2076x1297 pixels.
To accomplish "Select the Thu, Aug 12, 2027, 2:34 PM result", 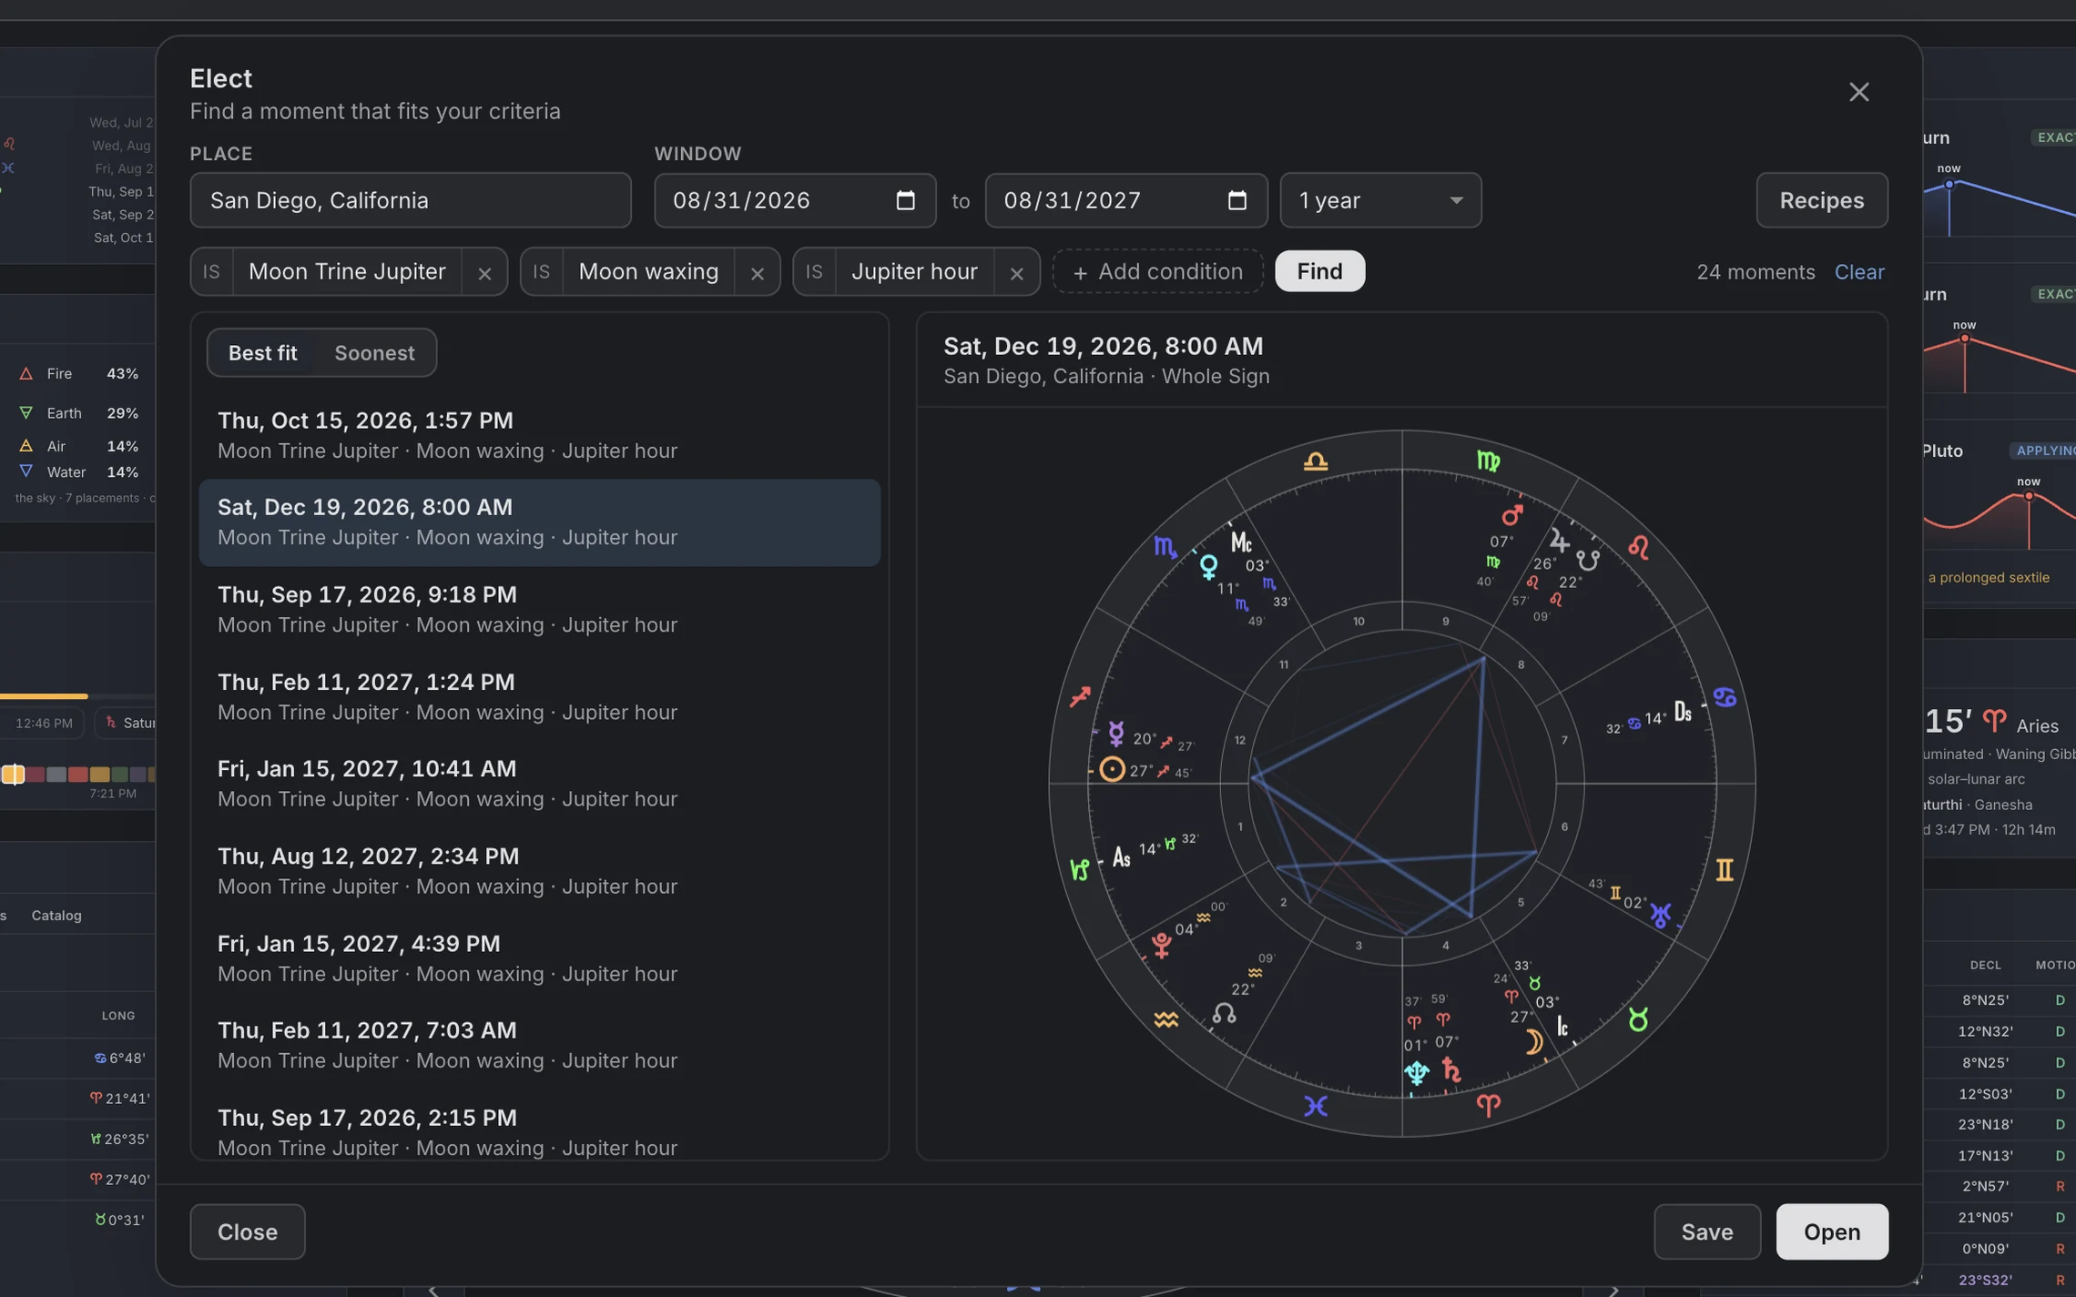I will tap(539, 871).
